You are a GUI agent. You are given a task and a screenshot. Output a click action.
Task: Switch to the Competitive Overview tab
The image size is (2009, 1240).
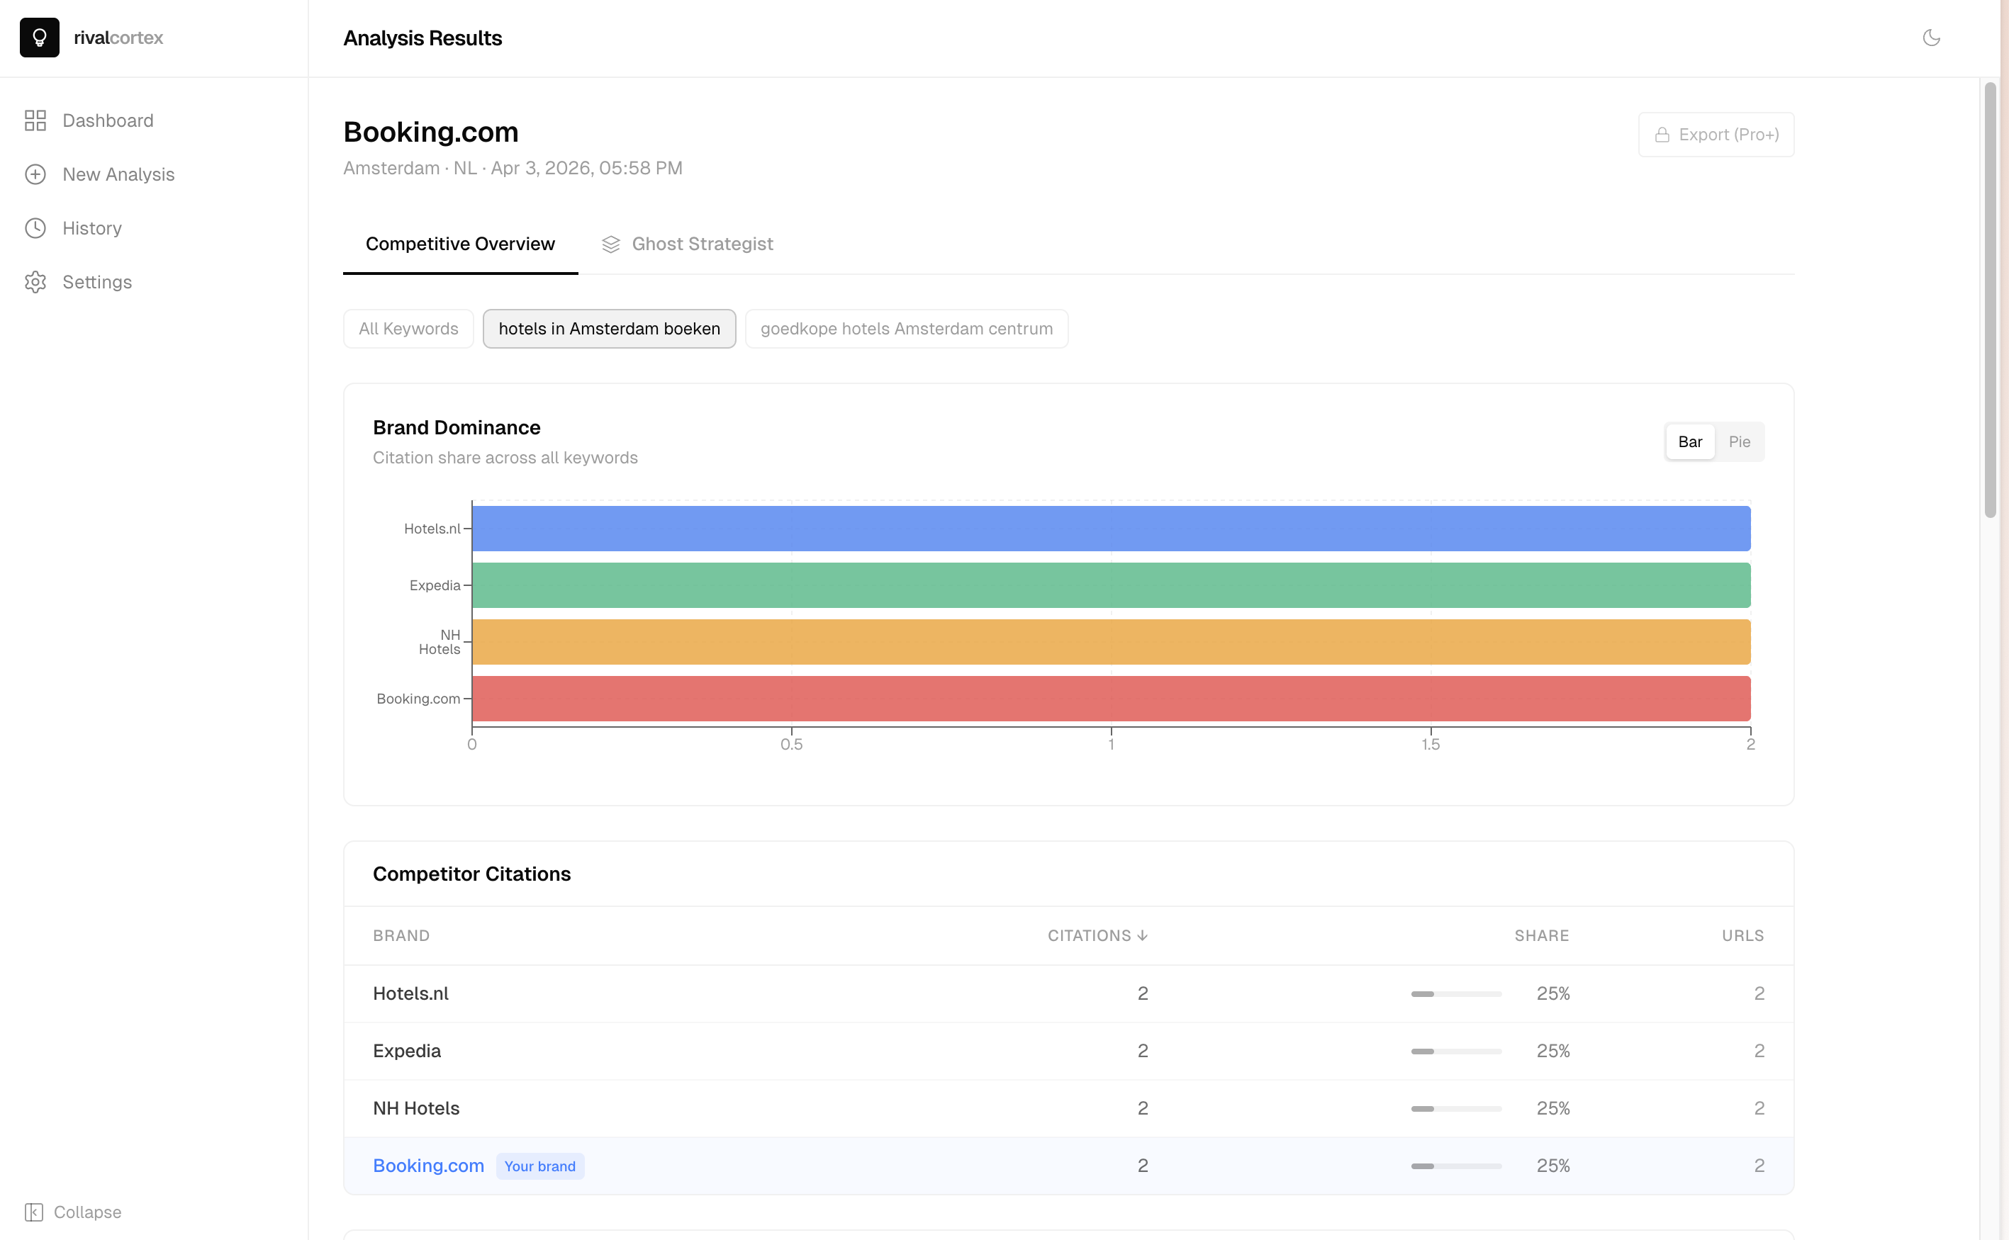[x=460, y=244]
